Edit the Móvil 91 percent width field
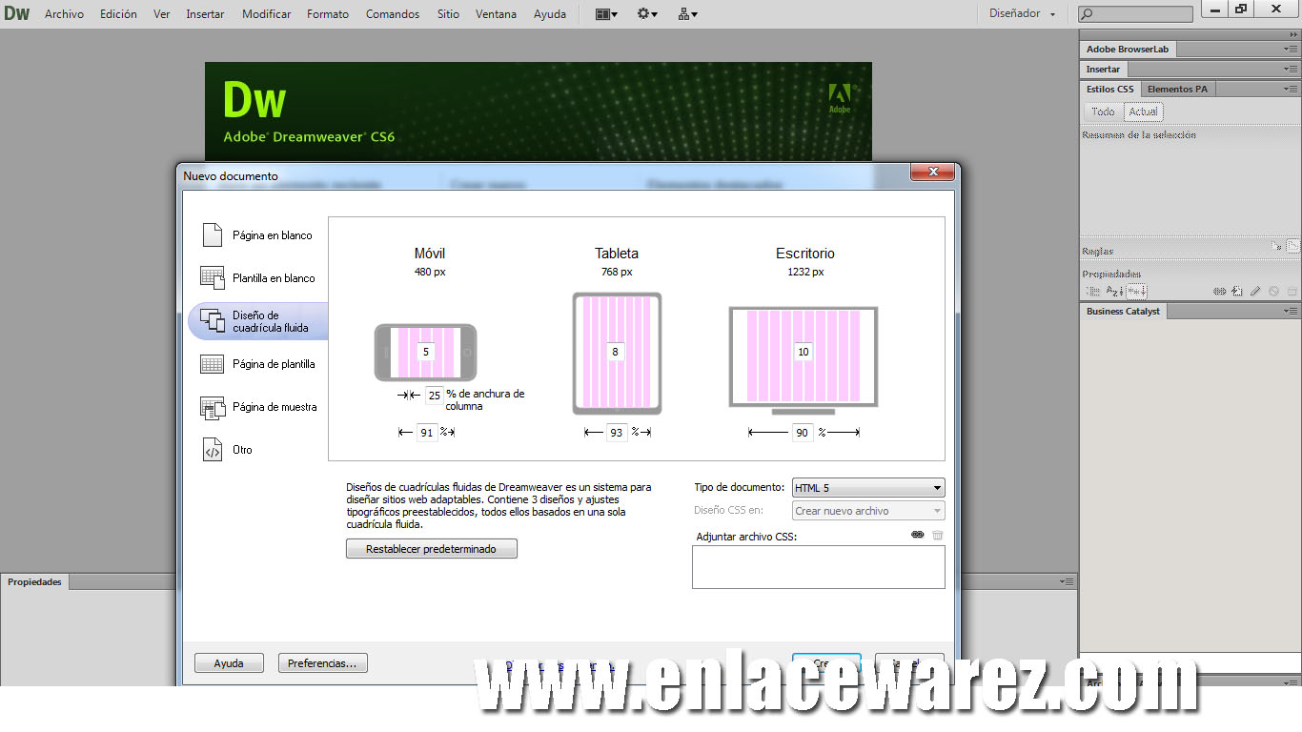The width and height of the screenshot is (1302, 732). [x=427, y=433]
